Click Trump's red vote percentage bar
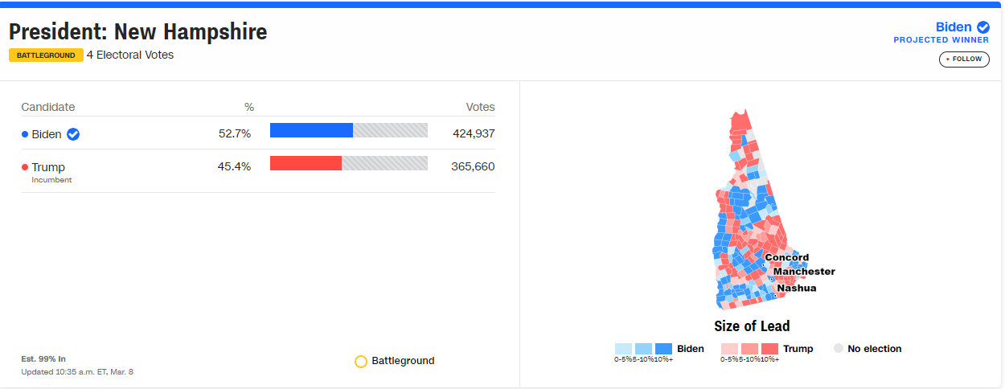This screenshot has width=1005, height=389. (306, 163)
